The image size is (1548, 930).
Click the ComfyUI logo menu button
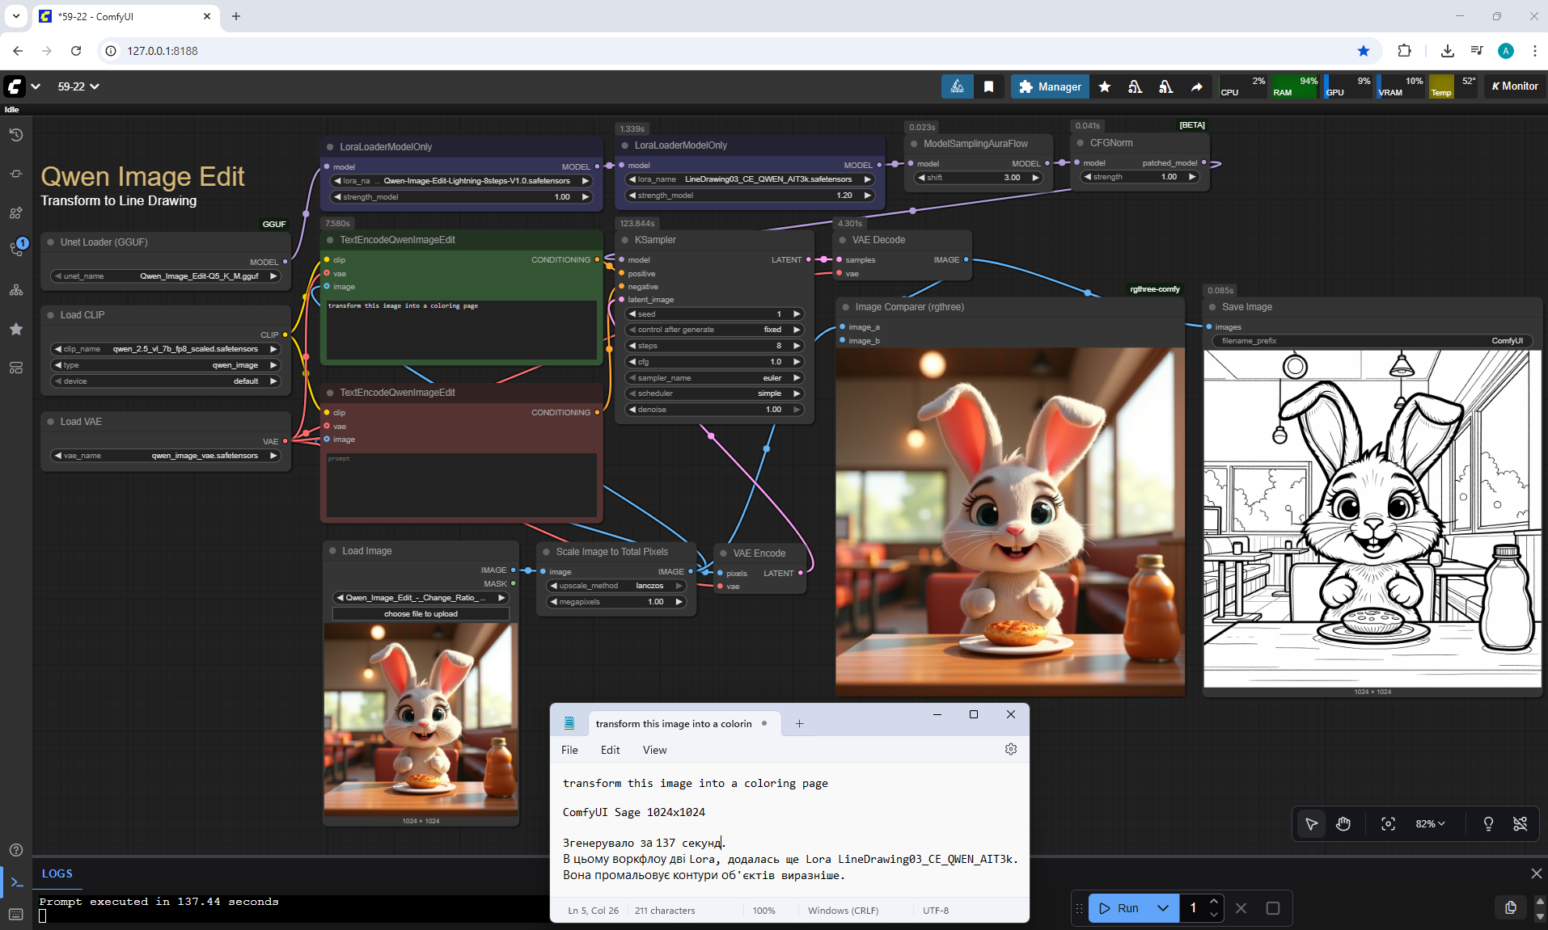point(15,86)
